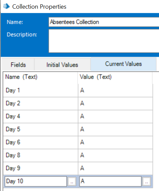
Task: Select the Day 8 name cell
Action: tap(40, 155)
